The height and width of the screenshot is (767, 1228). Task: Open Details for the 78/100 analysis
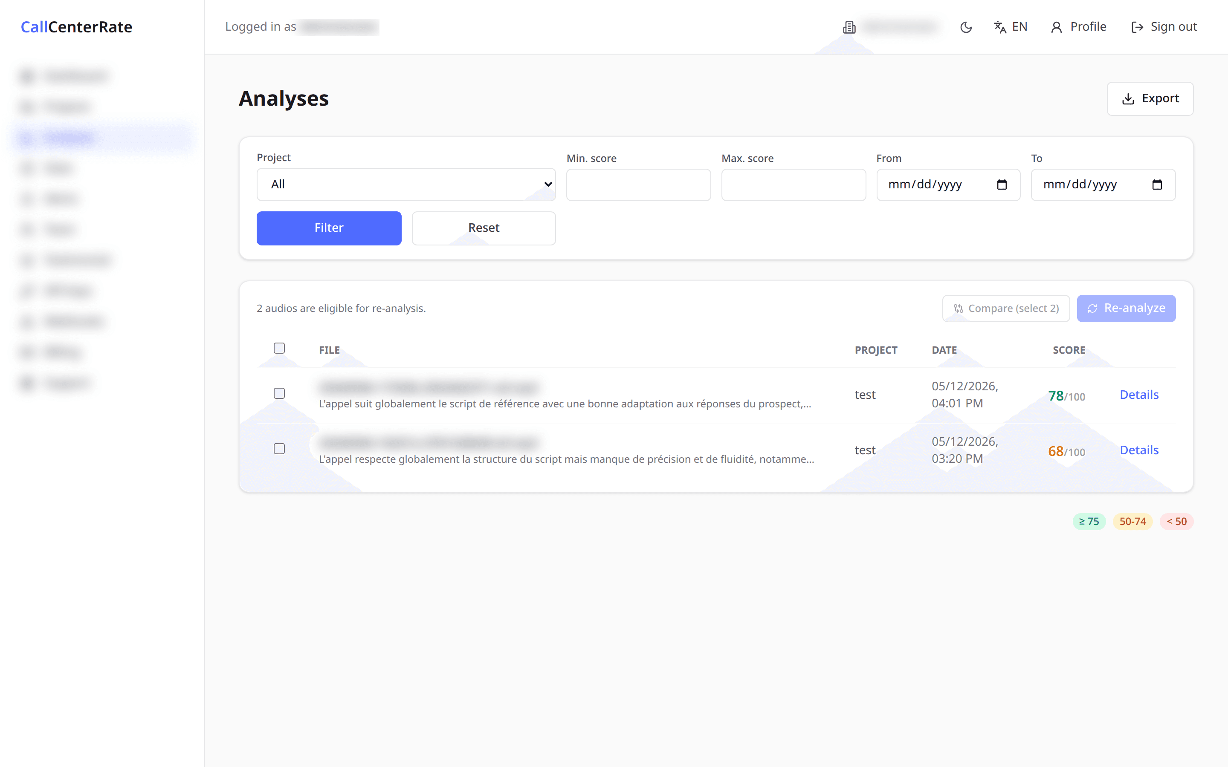click(1139, 395)
